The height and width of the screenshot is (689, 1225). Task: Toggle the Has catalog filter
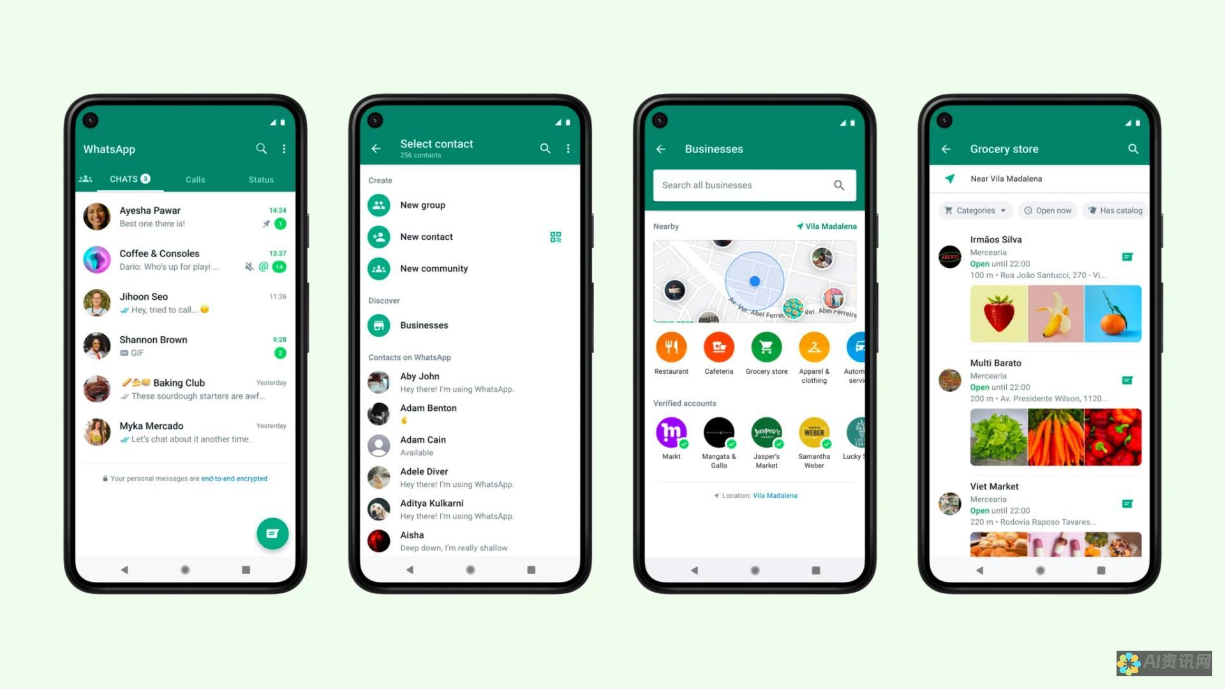1112,211
